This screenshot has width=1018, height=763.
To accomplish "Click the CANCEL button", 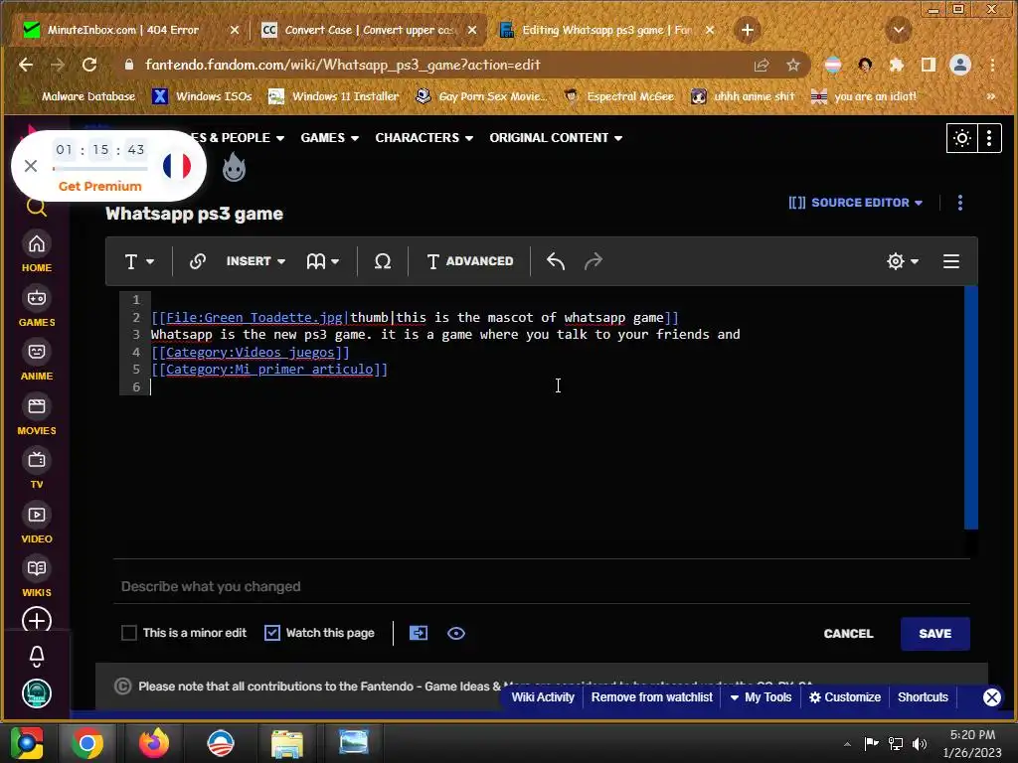I will click(849, 633).
